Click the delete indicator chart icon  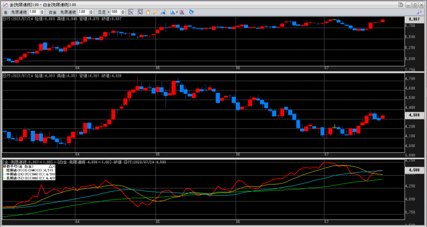click(x=182, y=12)
